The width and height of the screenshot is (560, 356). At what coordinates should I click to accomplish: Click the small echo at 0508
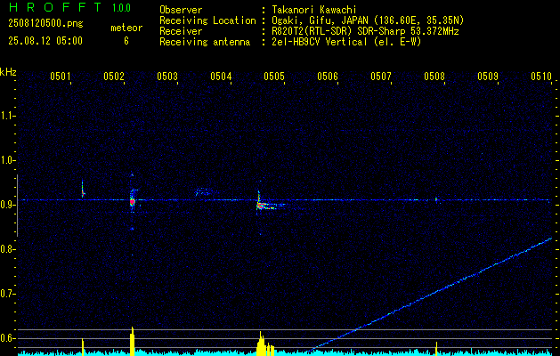tap(436, 198)
